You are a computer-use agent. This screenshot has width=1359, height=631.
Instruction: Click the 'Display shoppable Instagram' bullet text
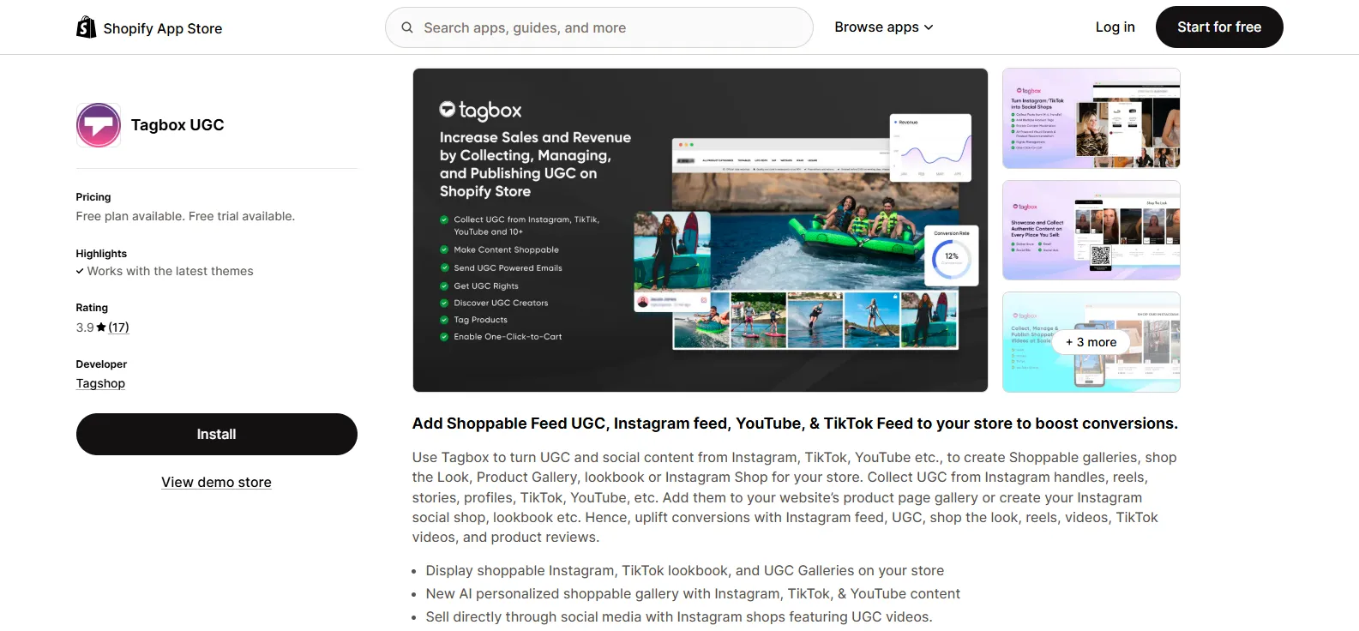click(684, 571)
